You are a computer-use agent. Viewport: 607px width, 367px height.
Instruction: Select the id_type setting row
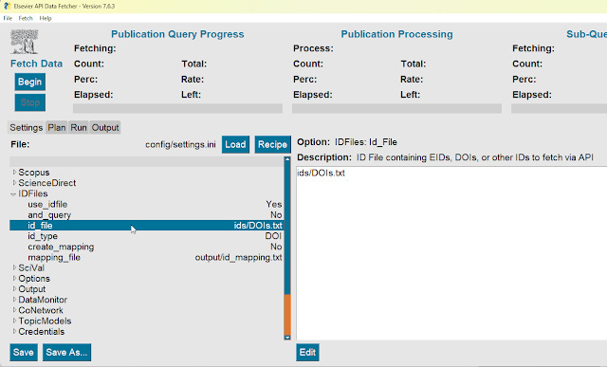click(147, 236)
